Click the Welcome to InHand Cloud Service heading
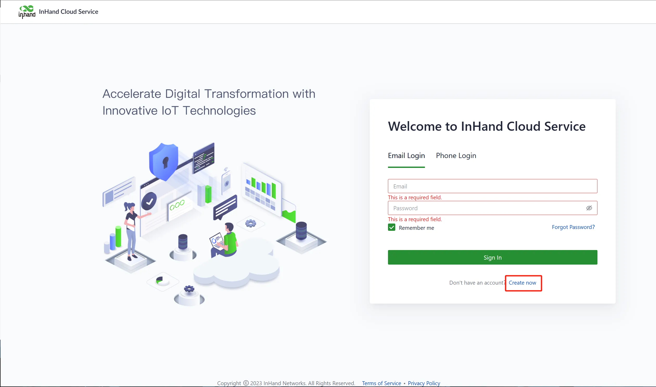This screenshot has width=656, height=387. [x=487, y=127]
